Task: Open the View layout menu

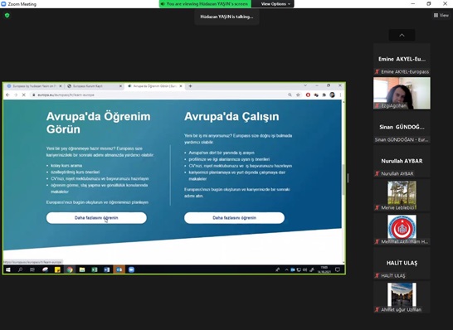Action: point(441,15)
